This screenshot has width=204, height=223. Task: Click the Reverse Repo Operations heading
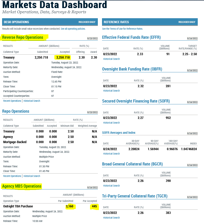(x=23, y=37)
